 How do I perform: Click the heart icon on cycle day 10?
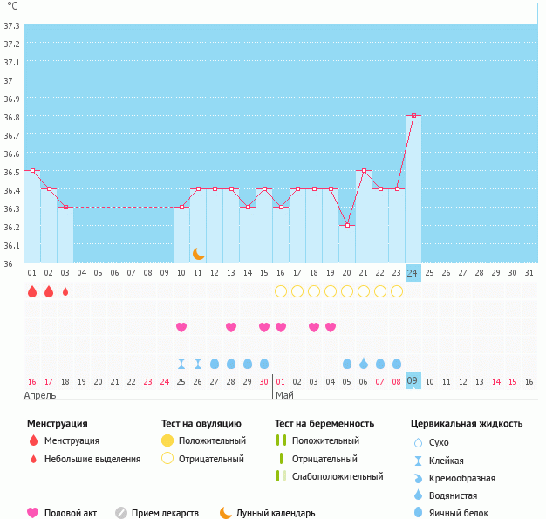pyautogui.click(x=181, y=327)
